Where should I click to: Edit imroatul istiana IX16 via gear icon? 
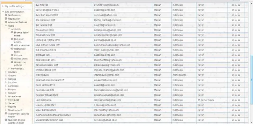coord(239,70)
